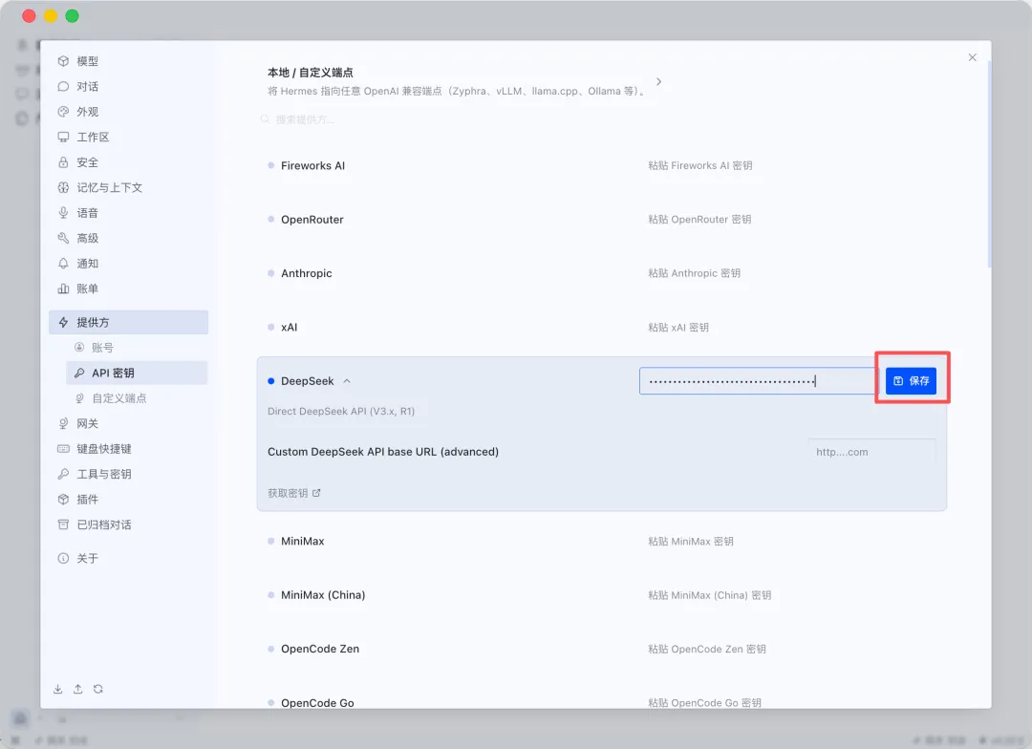Image resolution: width=1032 pixels, height=749 pixels.
Task: Click the 已归档对话 archive box icon
Action: 63,524
